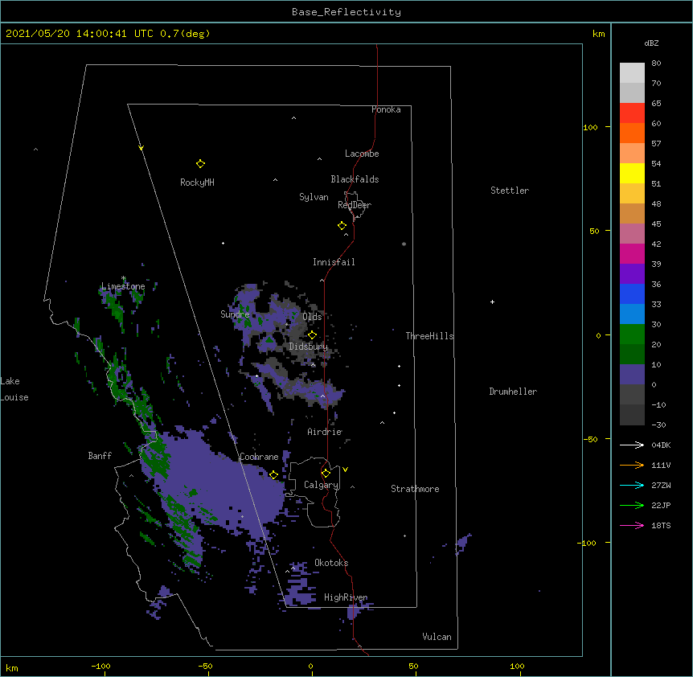This screenshot has width=693, height=677.
Task: Click the ThreeHills label
Action: click(x=429, y=336)
